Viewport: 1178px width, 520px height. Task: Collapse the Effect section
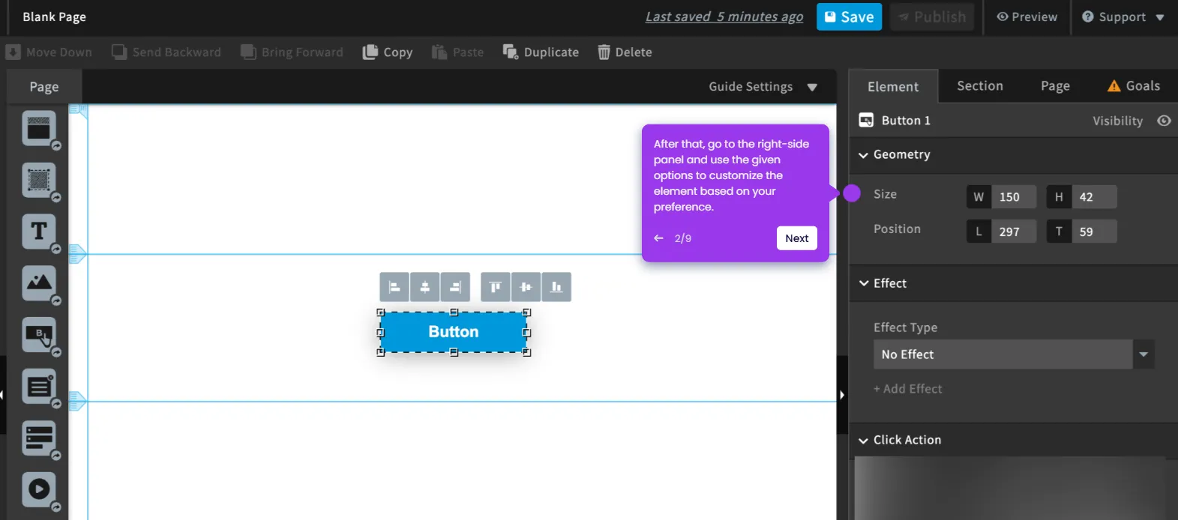tap(883, 283)
